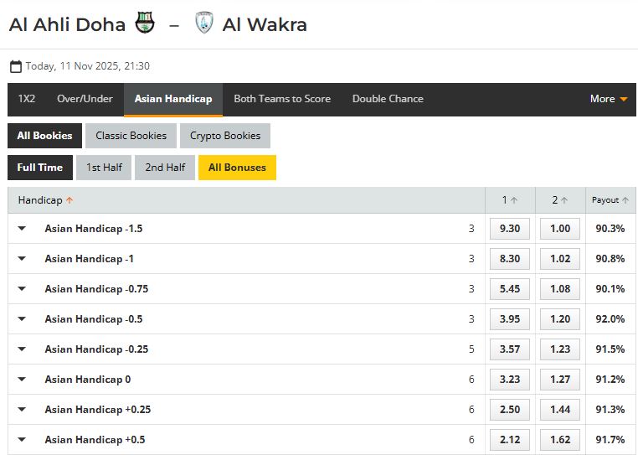
Task: Select the 1.27 odds for Handicap 0
Action: [560, 380]
